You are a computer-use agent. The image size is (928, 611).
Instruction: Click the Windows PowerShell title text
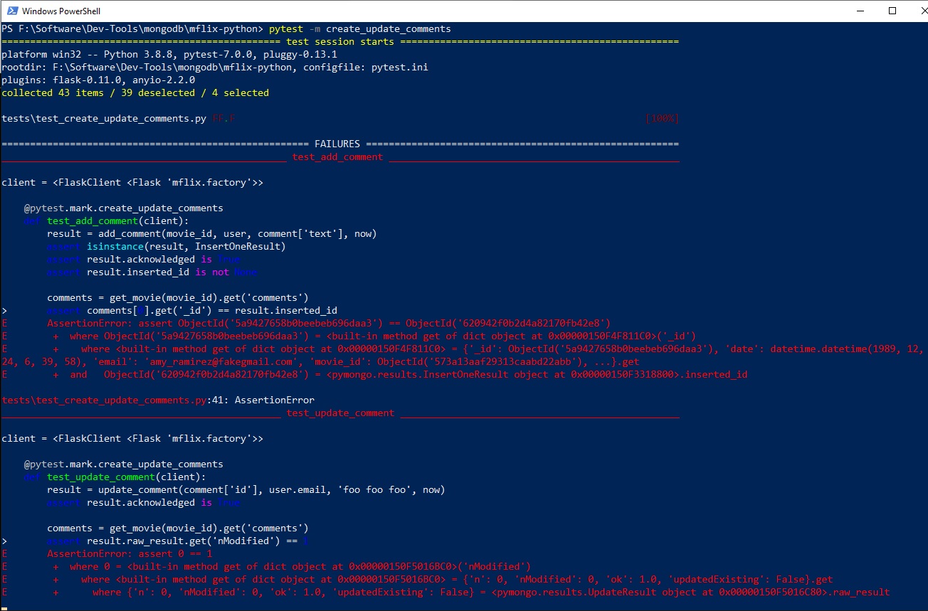point(61,11)
